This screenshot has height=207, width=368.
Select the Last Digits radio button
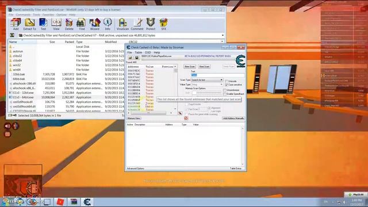point(209,111)
